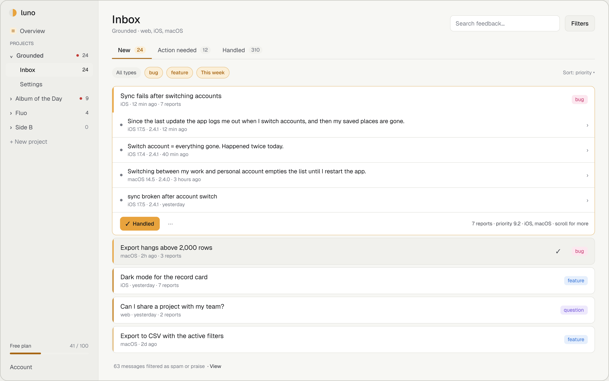Click the Filters button
This screenshot has width=609, height=381.
580,24
